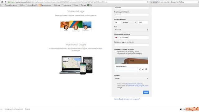Viewport: 199px width, 112px height.
Task: Open the Поиск в Интернете bookmark
Action: [x=10, y=5]
